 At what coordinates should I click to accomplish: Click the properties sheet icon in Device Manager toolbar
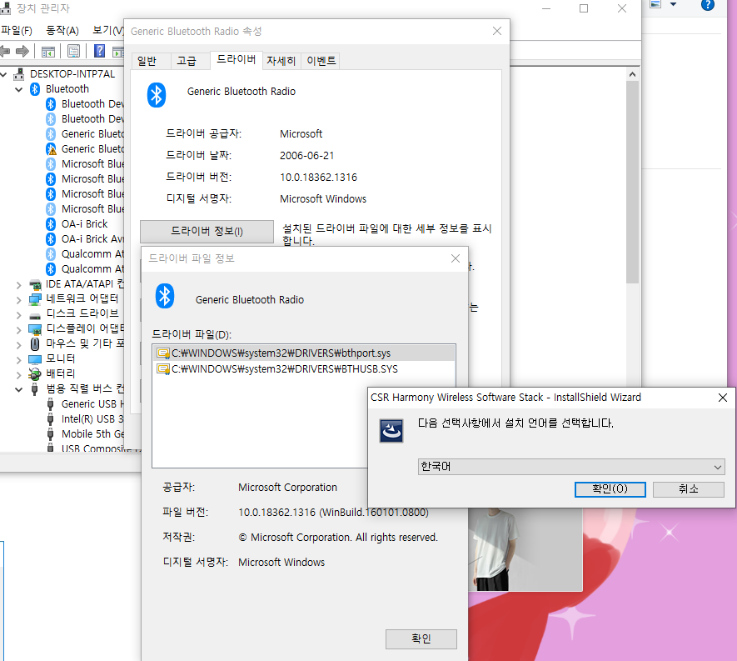(73, 51)
